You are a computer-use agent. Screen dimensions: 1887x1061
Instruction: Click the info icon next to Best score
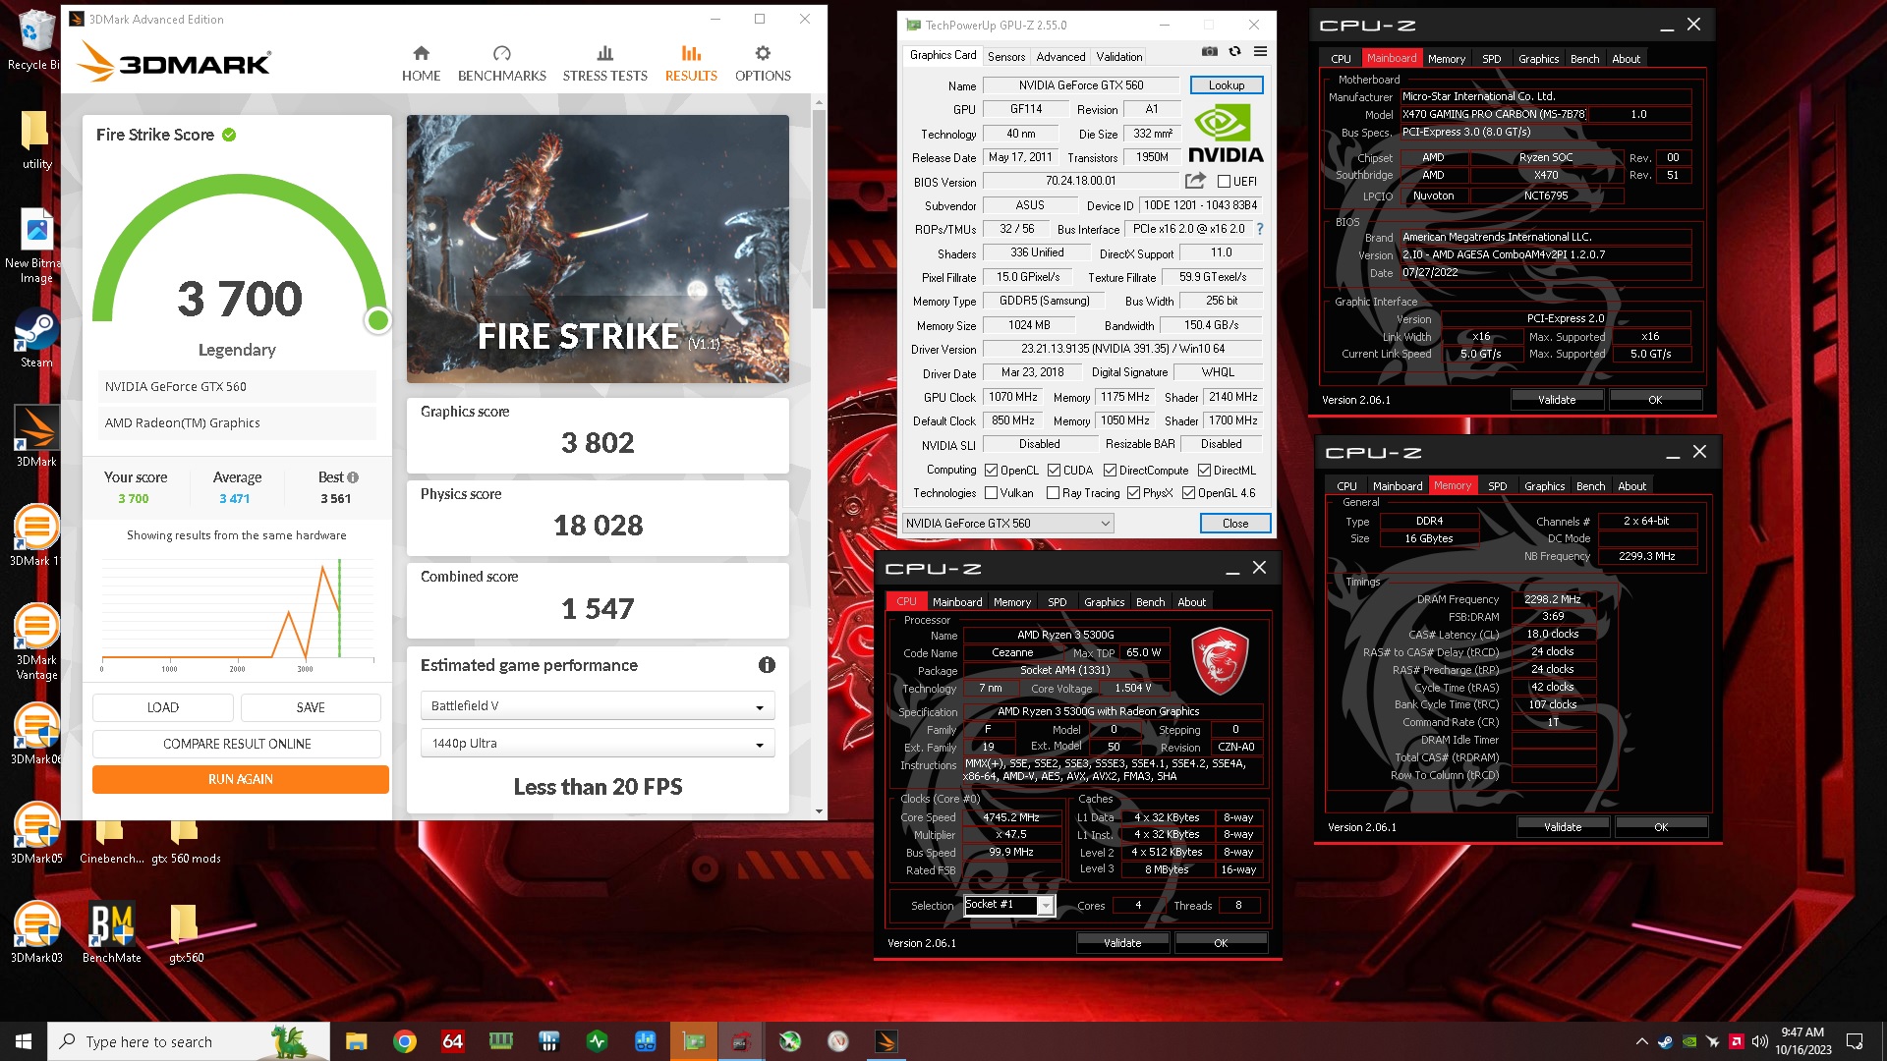[x=353, y=477]
